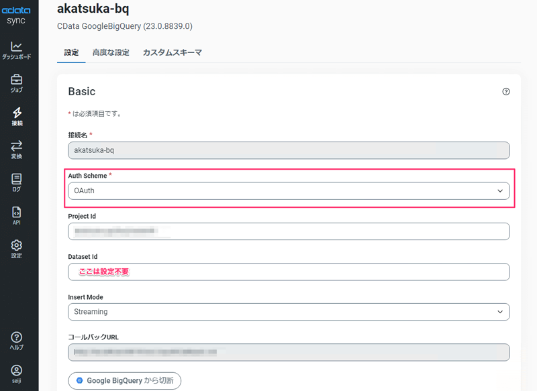Click the Insert Mode label

(x=86, y=297)
